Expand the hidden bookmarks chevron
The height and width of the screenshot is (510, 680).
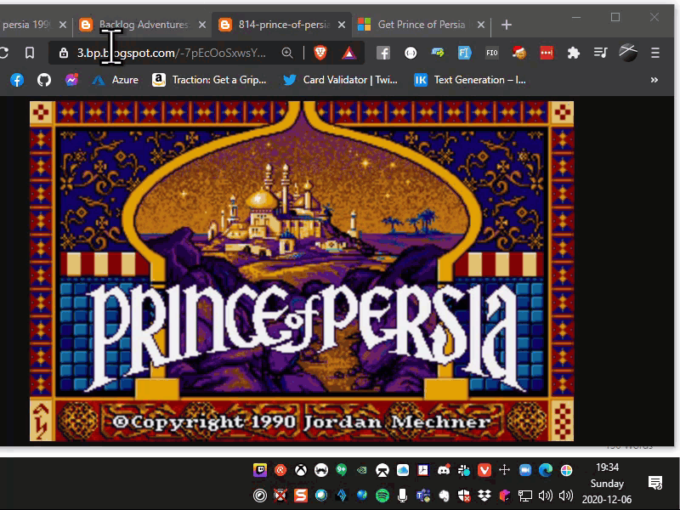point(654,80)
